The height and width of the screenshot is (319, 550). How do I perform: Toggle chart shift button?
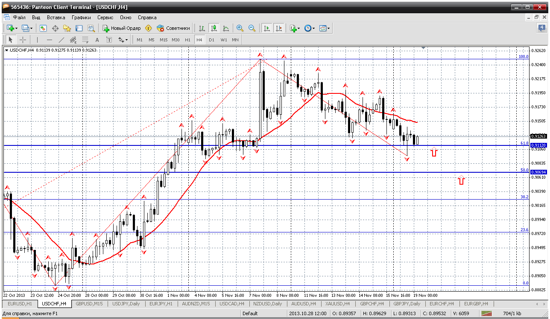tap(279, 28)
